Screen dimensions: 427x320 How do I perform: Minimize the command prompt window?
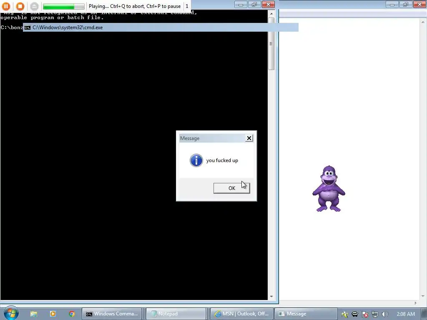(x=241, y=4)
